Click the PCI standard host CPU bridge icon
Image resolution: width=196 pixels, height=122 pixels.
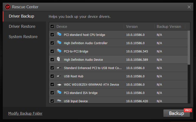[59, 34]
